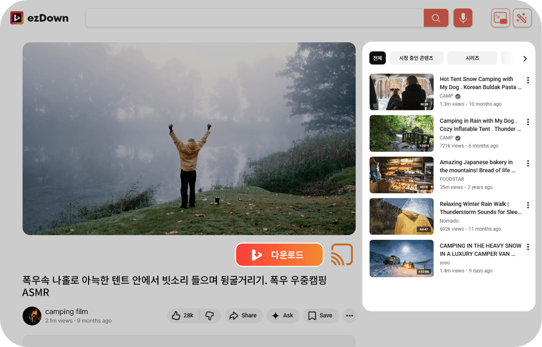Open picture-in-picture mini player
Image resolution: width=542 pixels, height=347 pixels.
click(x=500, y=18)
